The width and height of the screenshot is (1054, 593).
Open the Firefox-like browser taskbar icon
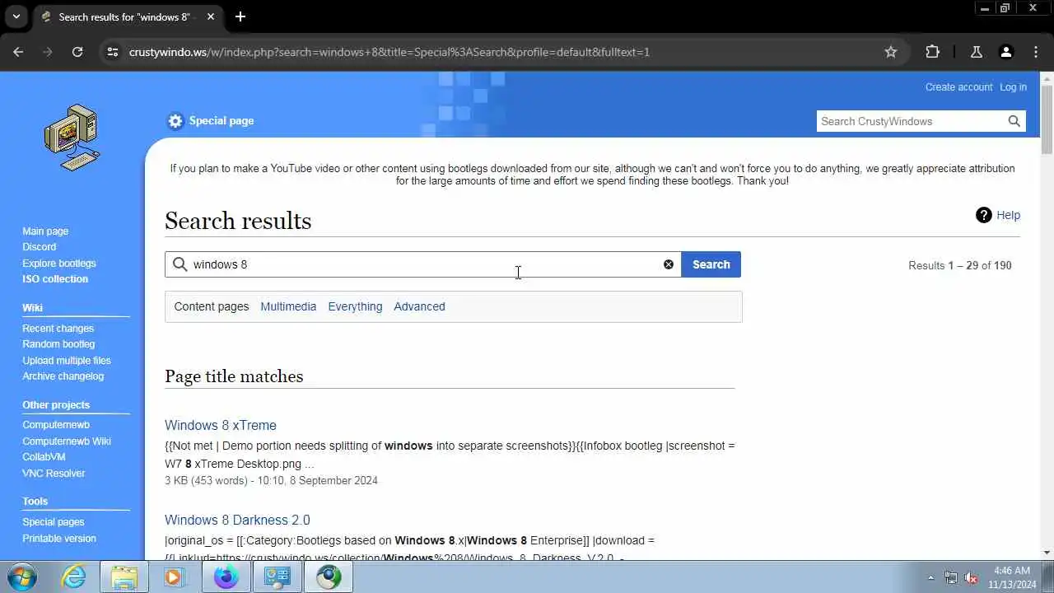[x=226, y=577]
